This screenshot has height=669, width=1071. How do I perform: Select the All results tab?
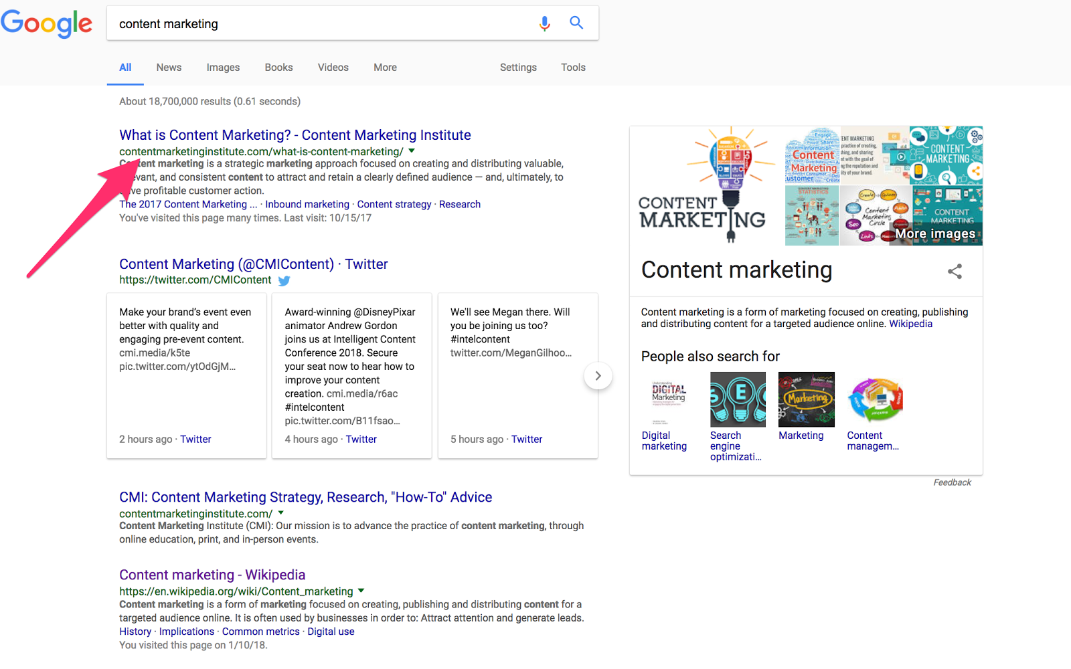click(x=125, y=68)
